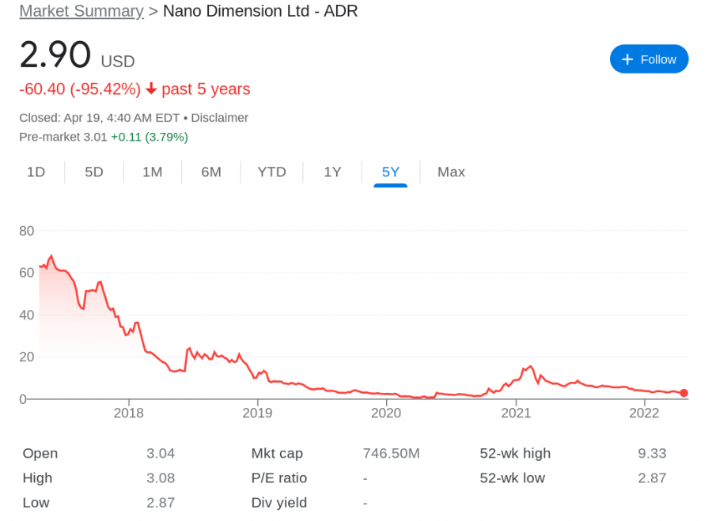Switch to the 6M chart range
The height and width of the screenshot is (521, 712).
coord(211,172)
